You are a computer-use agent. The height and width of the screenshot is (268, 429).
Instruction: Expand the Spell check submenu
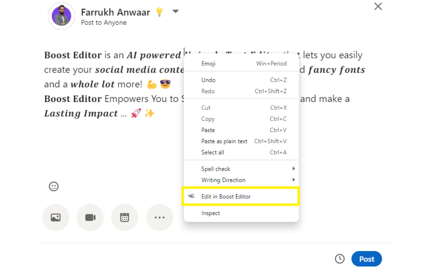(x=216, y=169)
